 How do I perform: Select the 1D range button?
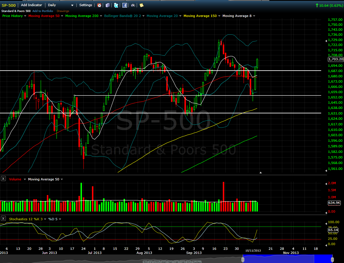[x=189, y=262]
